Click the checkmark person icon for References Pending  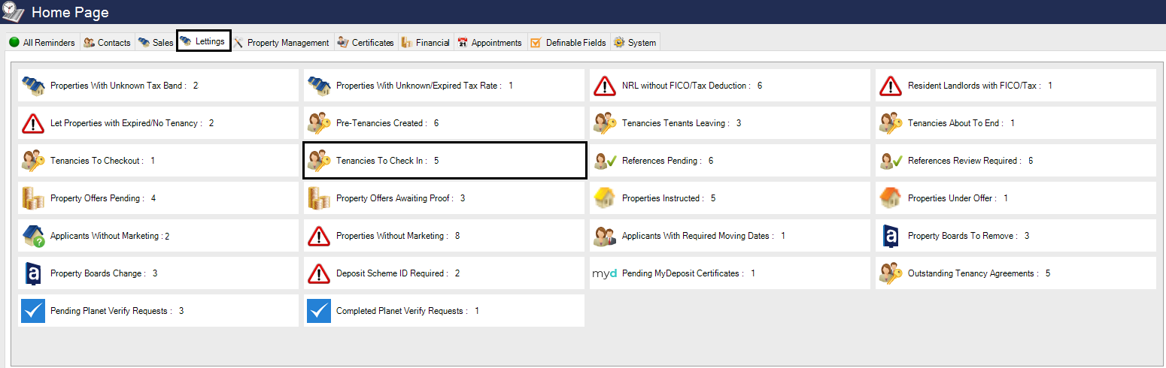tap(605, 161)
